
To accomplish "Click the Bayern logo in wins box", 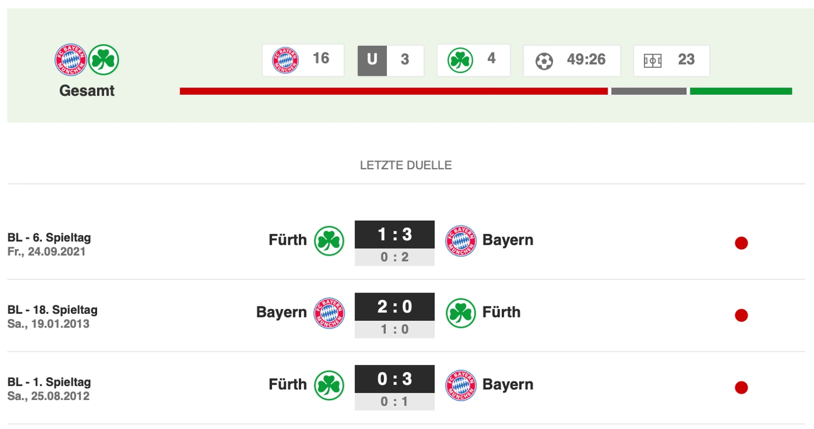I will point(285,60).
